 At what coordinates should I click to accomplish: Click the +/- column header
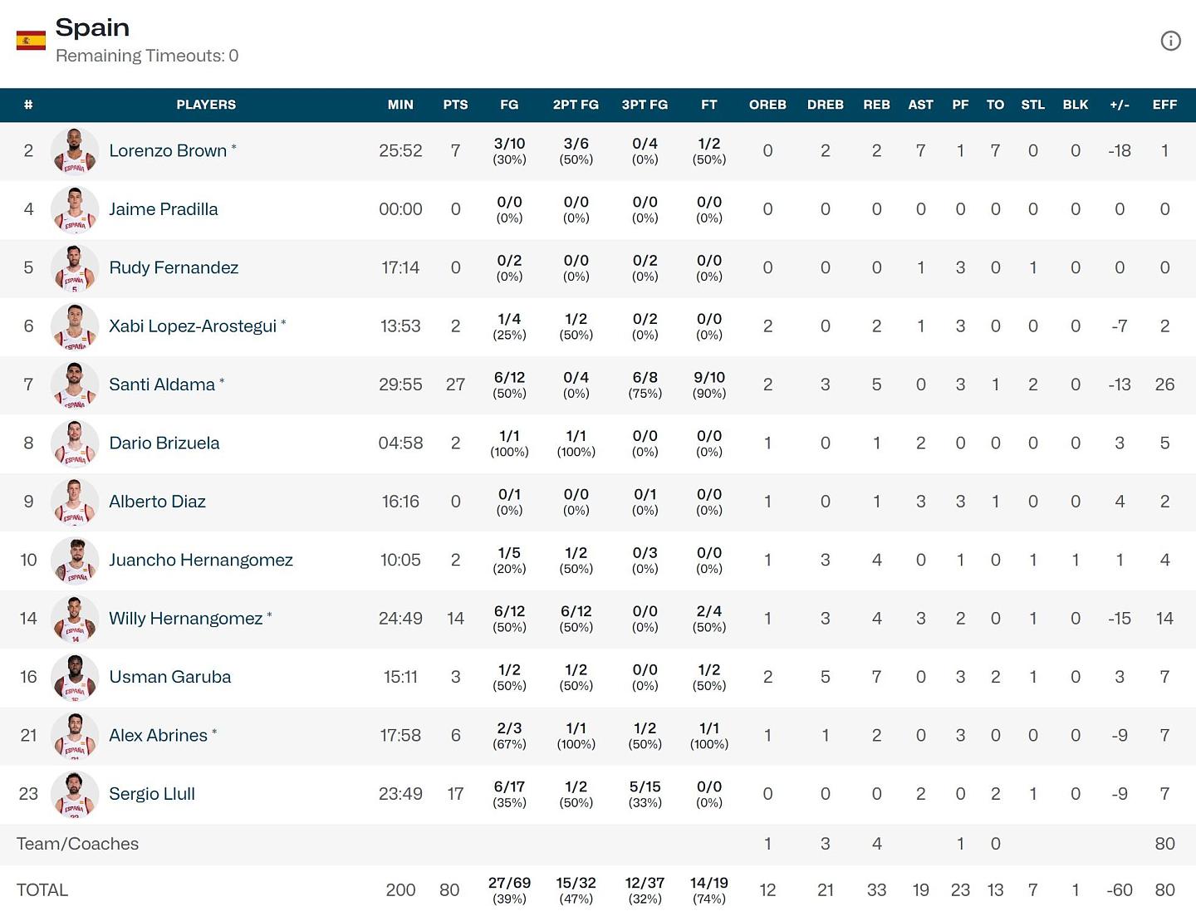pyautogui.click(x=1120, y=105)
